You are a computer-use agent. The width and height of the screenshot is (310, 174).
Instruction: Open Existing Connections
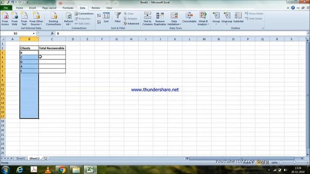click(x=53, y=18)
